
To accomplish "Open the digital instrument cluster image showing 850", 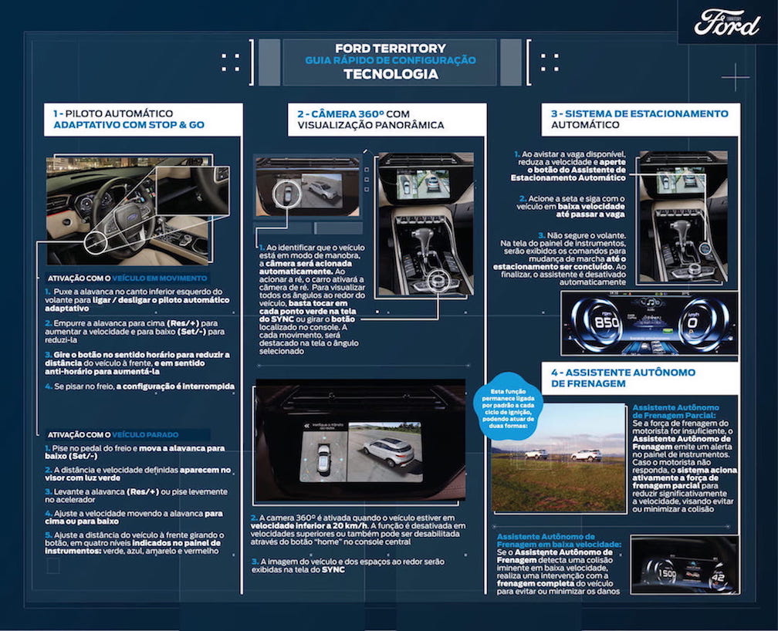I will [649, 323].
